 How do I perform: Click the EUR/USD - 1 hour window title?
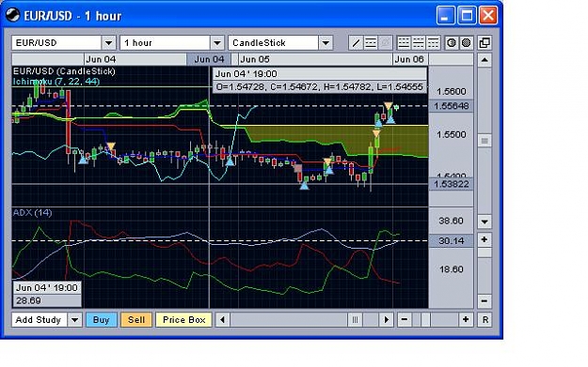72,16
